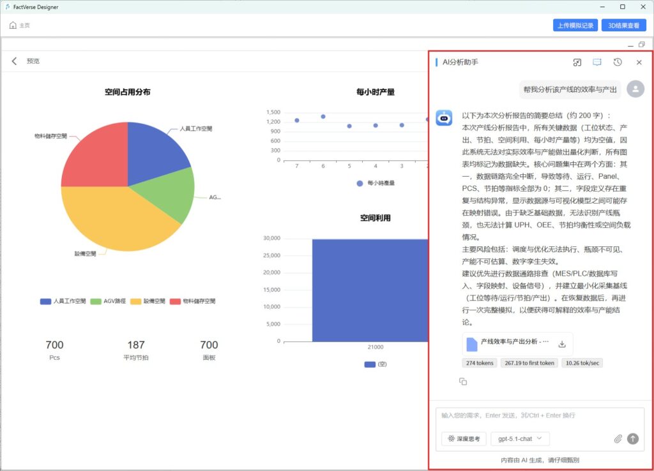Download the 产线效率与产出分析 report file
654x471 pixels.
(x=562, y=344)
